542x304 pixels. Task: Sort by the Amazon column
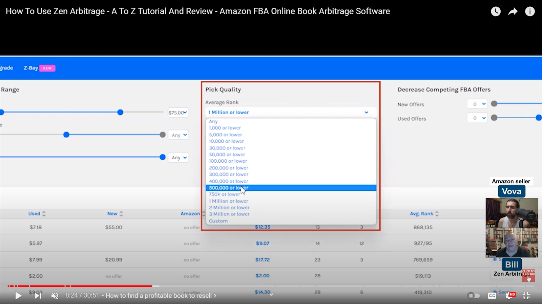pyautogui.click(x=193, y=214)
